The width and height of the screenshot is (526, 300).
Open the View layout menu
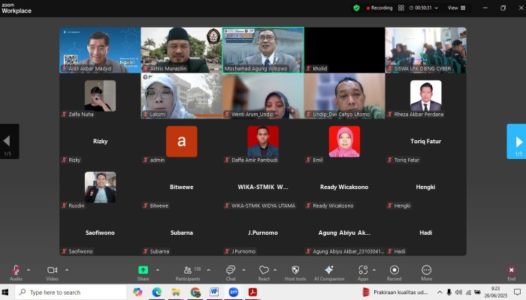pyautogui.click(x=456, y=7)
